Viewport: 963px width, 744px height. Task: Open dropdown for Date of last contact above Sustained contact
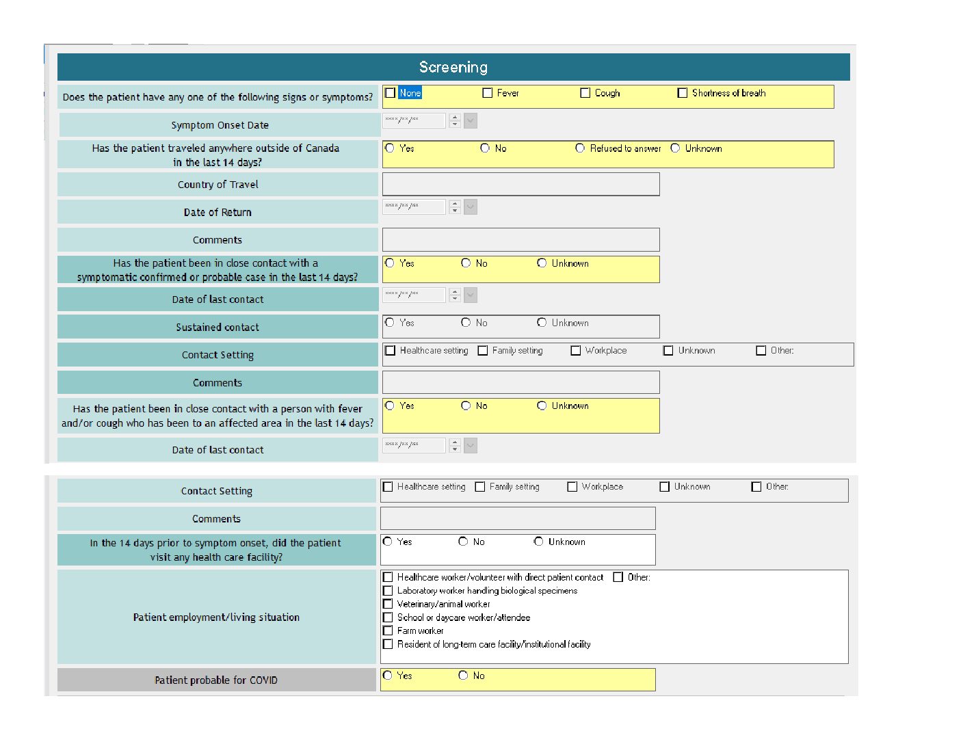[471, 295]
